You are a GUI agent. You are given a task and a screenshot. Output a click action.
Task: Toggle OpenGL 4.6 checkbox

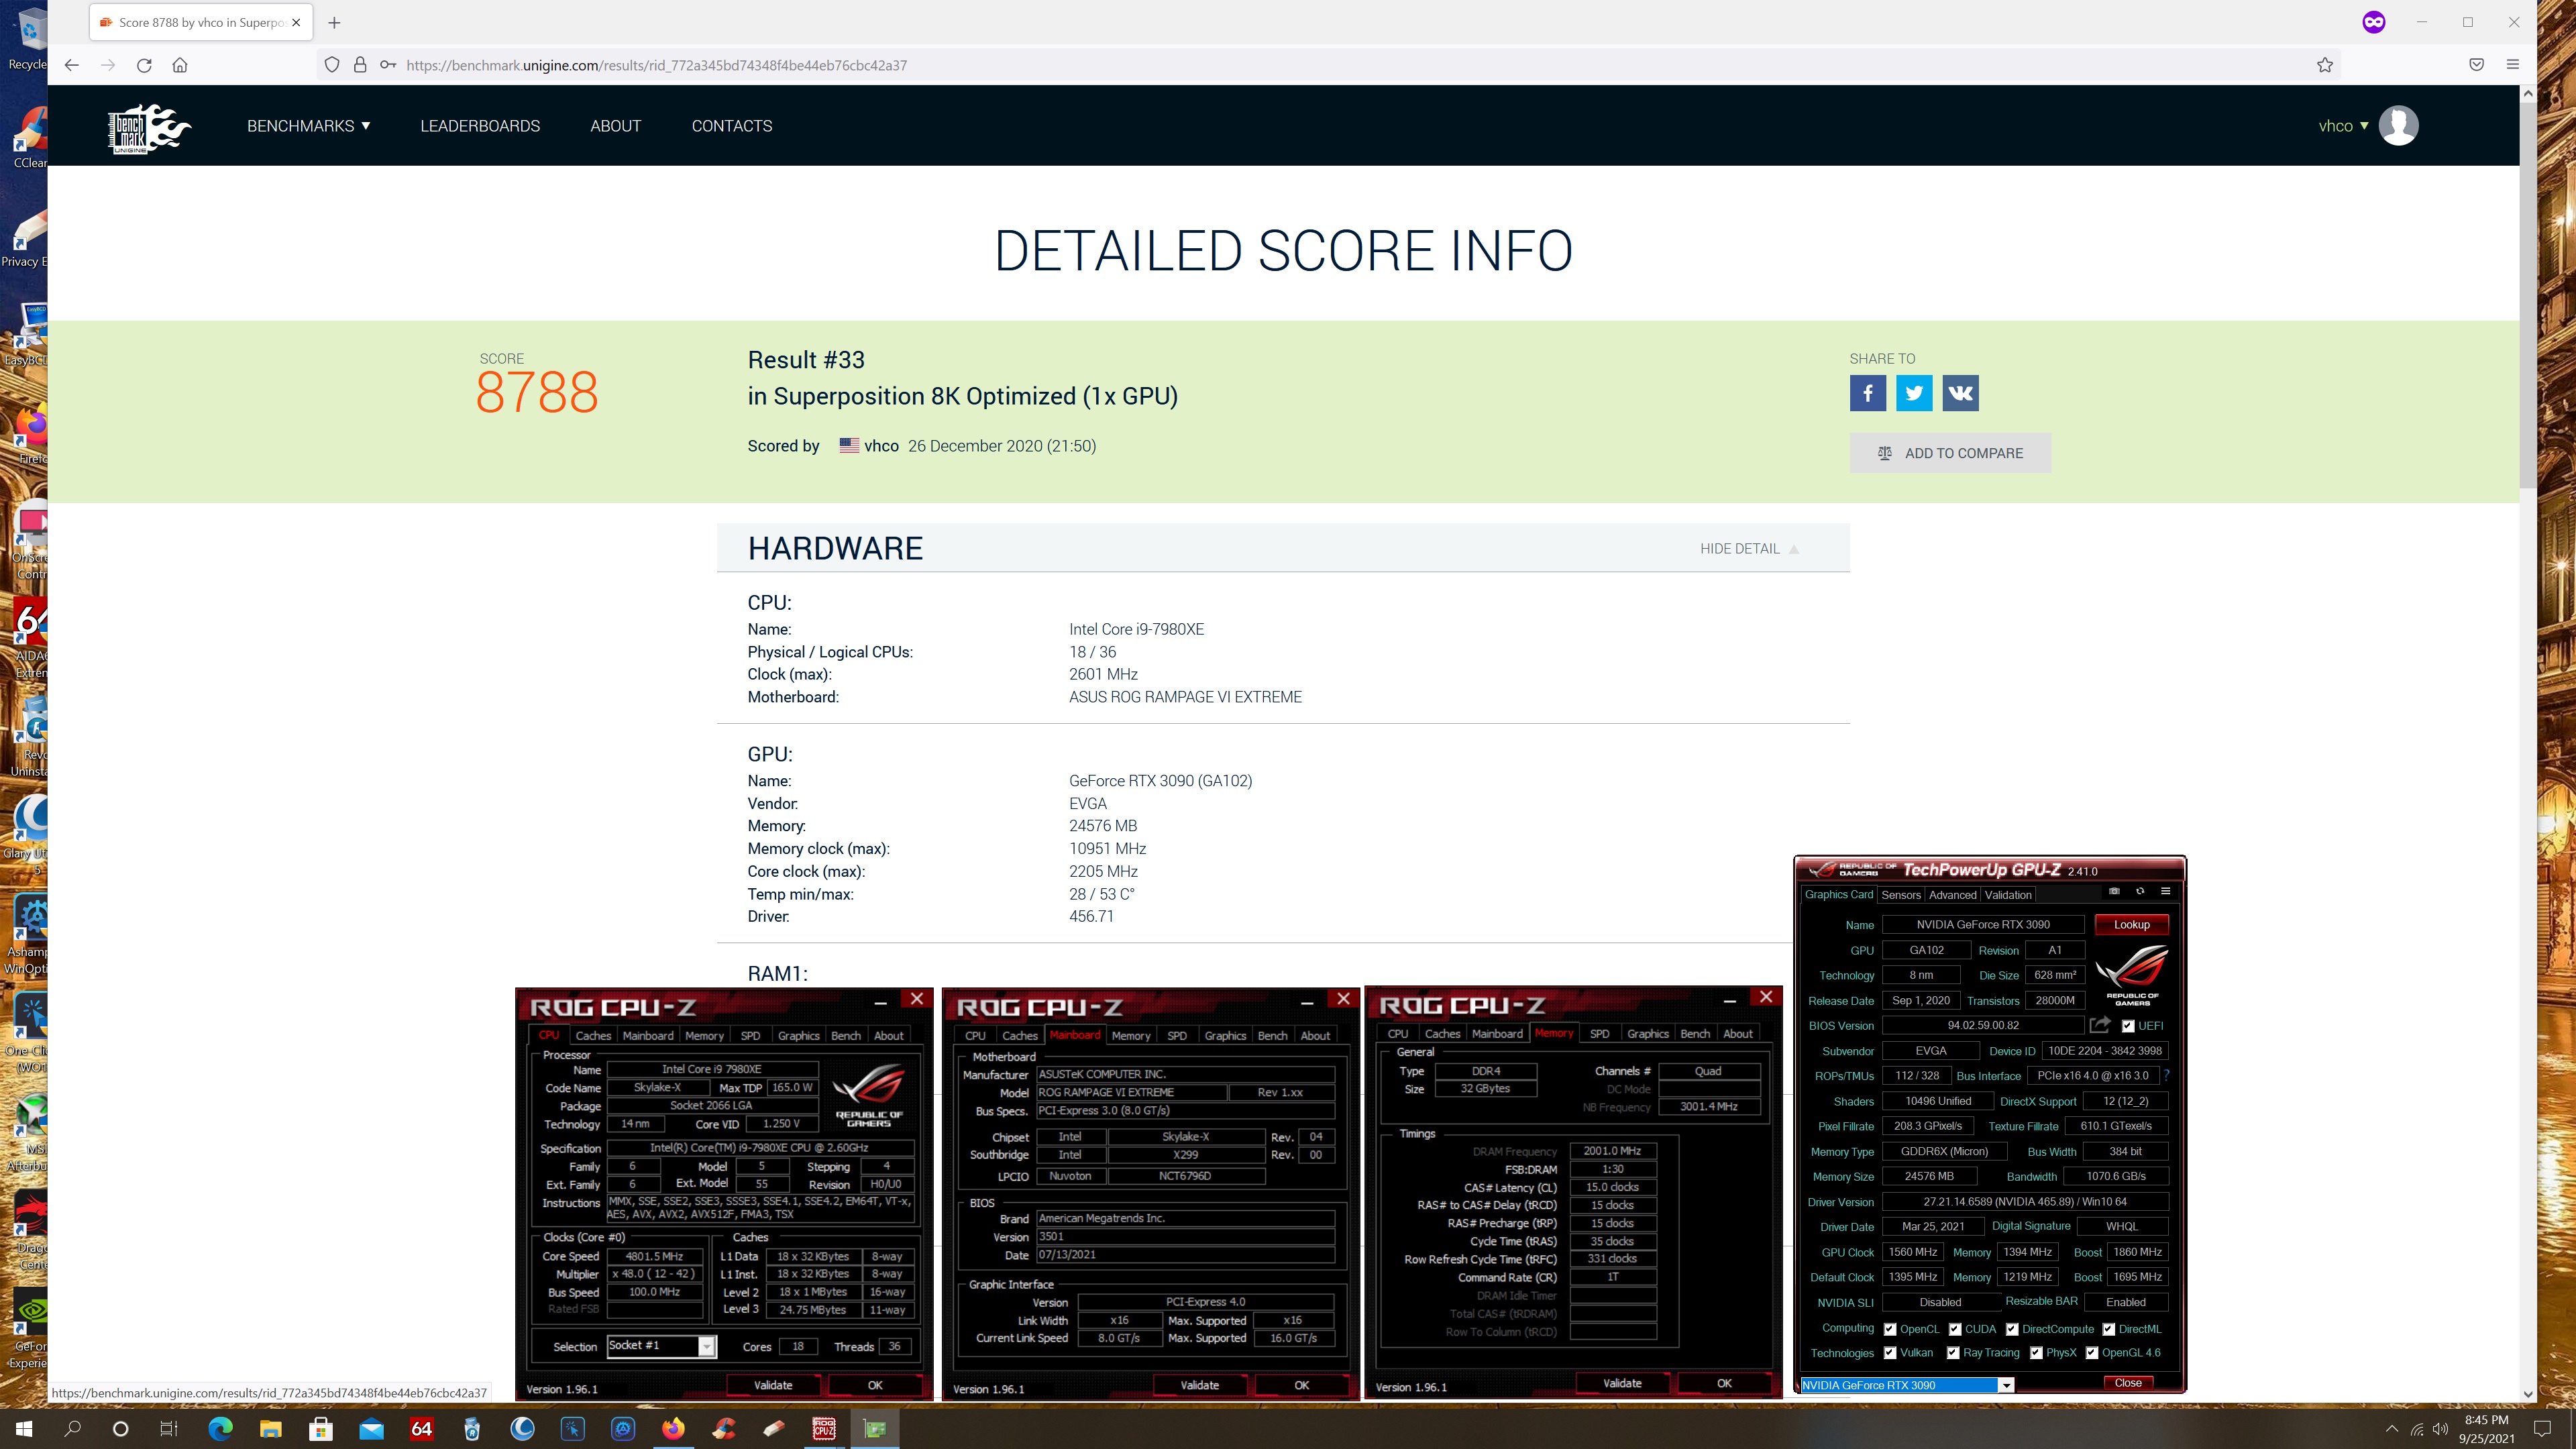click(x=2091, y=1353)
